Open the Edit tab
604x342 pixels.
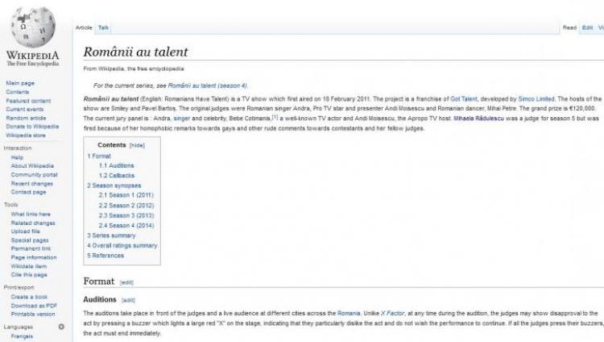[x=588, y=27]
